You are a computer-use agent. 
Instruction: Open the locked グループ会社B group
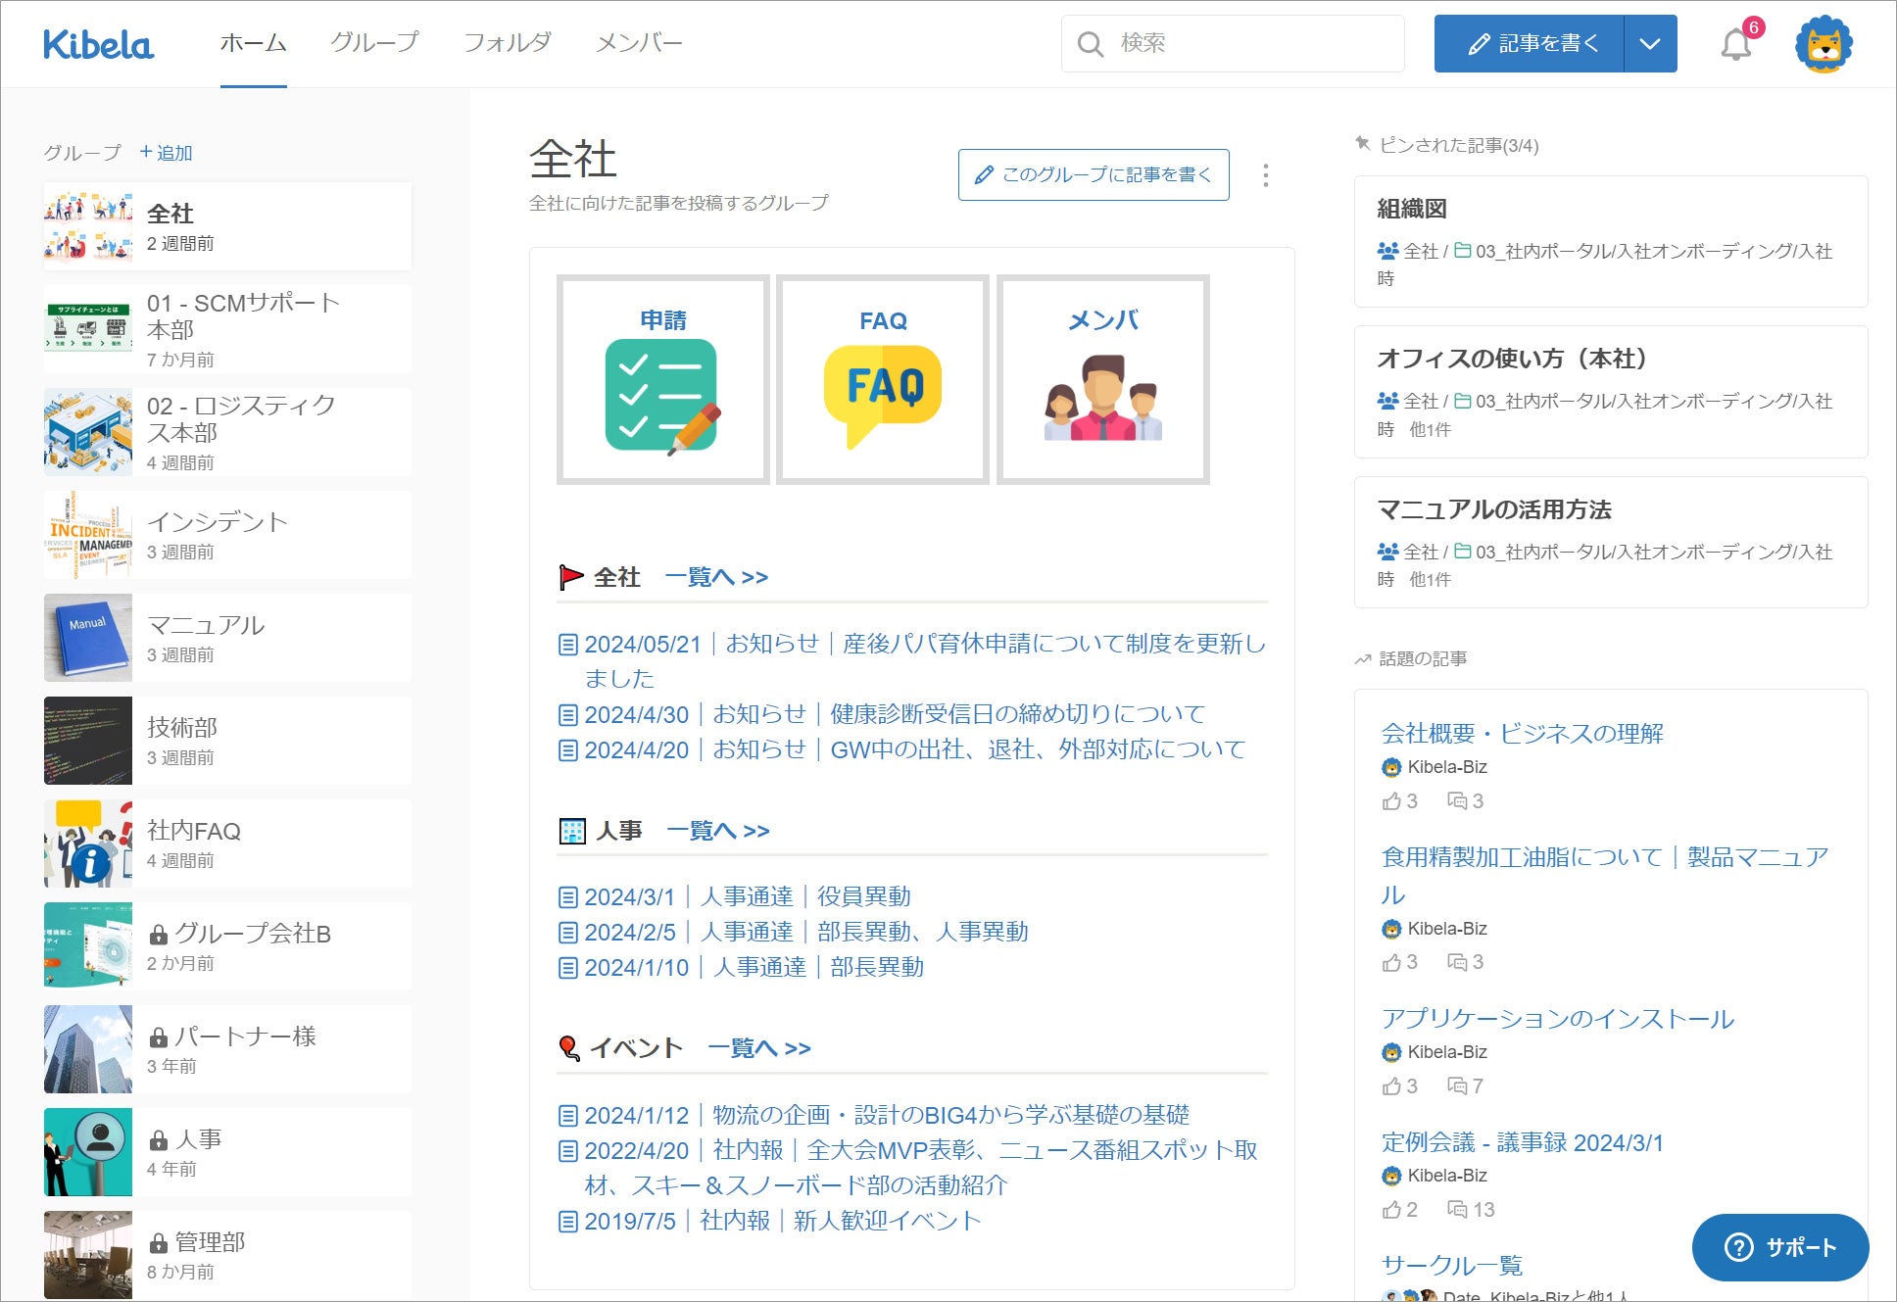click(227, 946)
